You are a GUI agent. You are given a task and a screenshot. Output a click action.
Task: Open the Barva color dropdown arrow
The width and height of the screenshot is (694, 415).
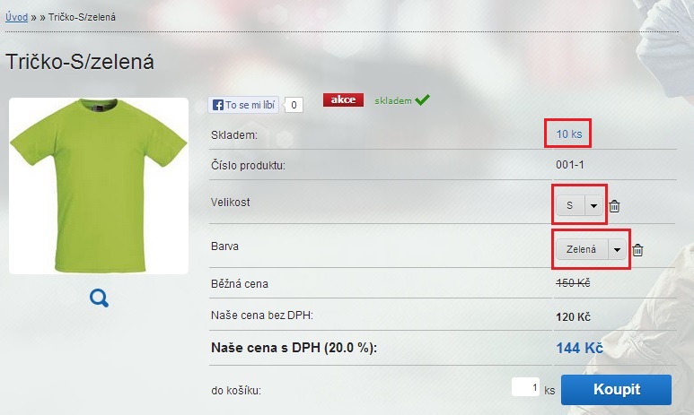(617, 250)
